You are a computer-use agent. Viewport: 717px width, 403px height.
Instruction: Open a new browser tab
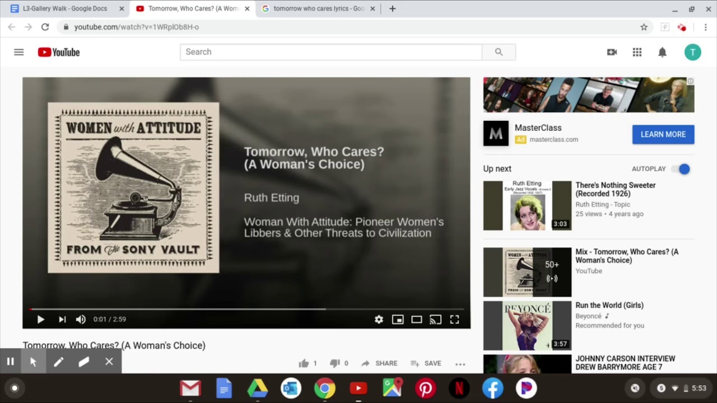pyautogui.click(x=392, y=8)
